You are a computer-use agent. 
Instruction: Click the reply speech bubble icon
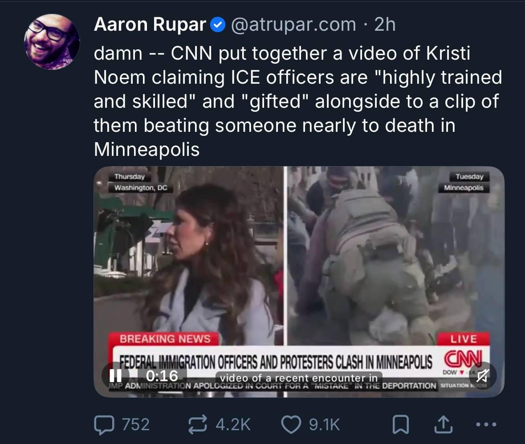[105, 424]
